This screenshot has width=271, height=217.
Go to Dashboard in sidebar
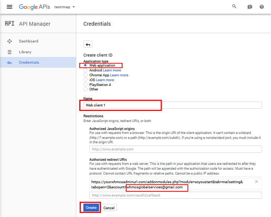pos(28,41)
